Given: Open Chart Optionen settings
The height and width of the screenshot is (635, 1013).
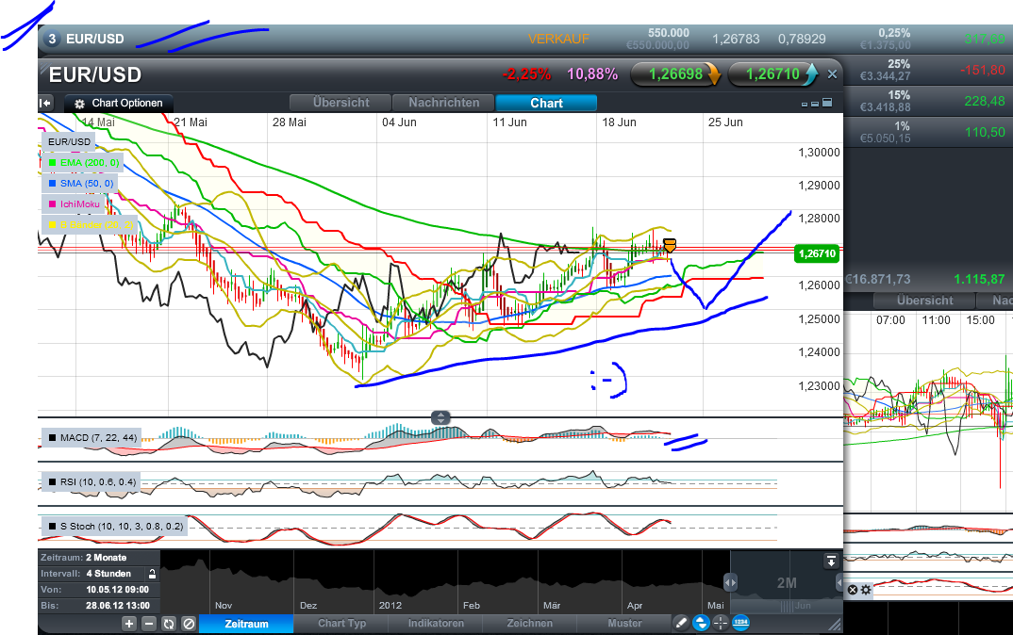Looking at the screenshot, I should pos(118,104).
